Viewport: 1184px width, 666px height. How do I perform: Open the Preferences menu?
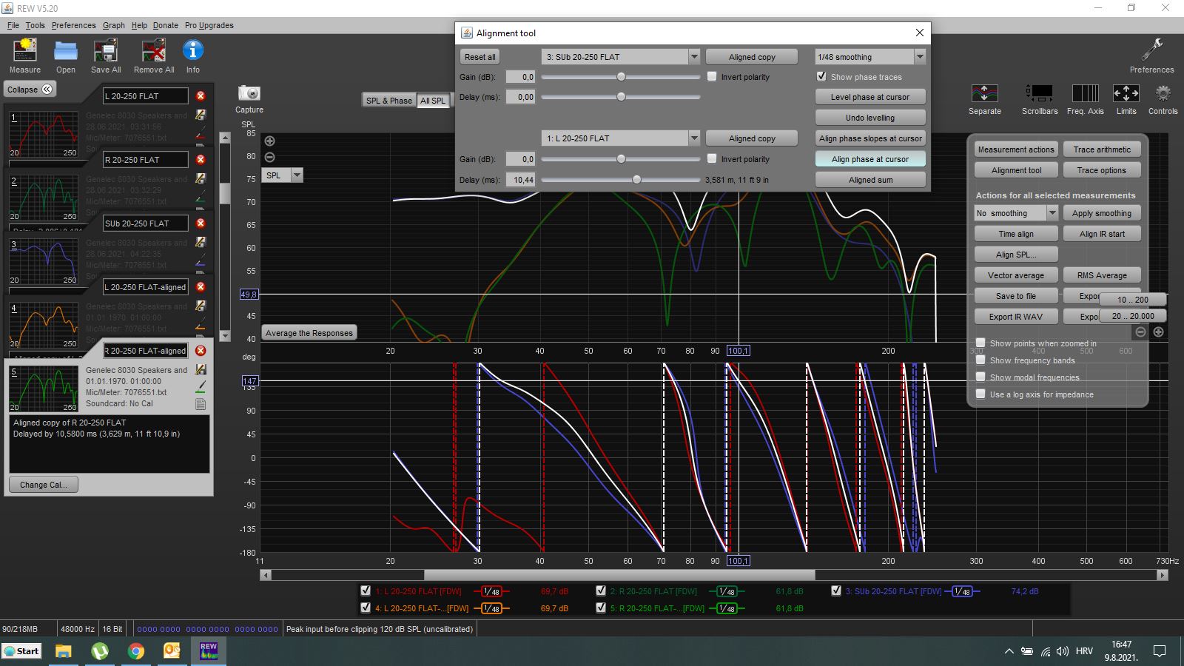(73, 25)
